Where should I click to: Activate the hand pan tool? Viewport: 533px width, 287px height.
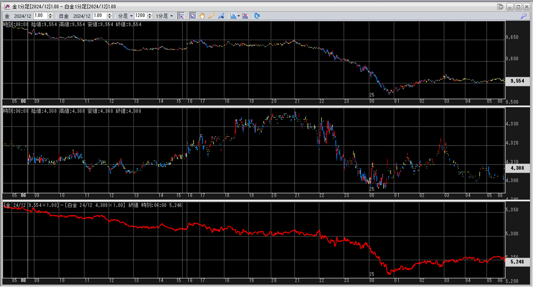202,16
